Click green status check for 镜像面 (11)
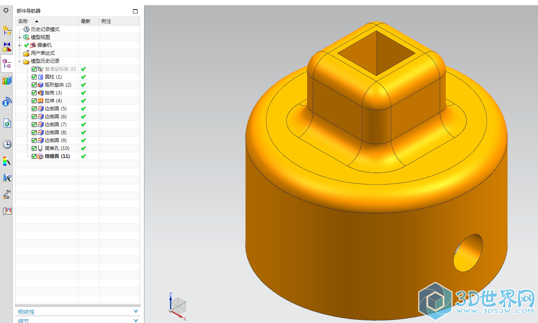Screen dimensions: 538x323 point(83,156)
